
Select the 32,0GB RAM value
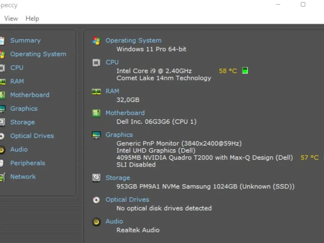click(128, 100)
